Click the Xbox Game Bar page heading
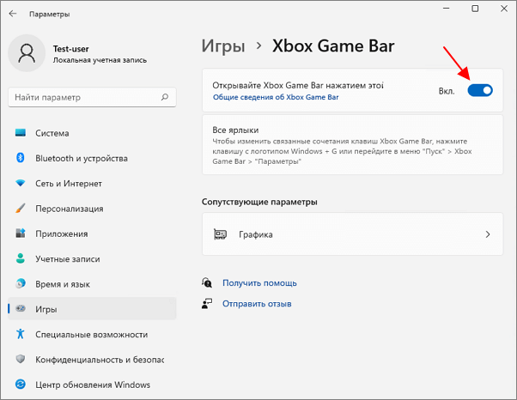Viewport: 517px width, 400px height. coord(333,45)
